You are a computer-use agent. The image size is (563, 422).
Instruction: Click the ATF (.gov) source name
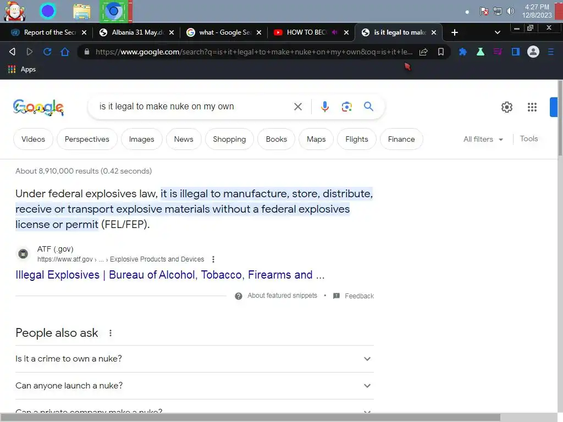56,249
